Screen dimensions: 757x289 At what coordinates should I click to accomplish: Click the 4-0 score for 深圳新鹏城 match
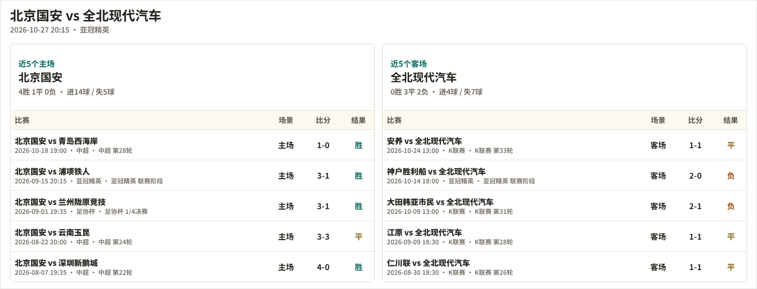point(323,267)
